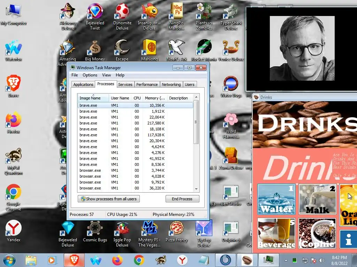Select the My Computer desktop icon

14,14
